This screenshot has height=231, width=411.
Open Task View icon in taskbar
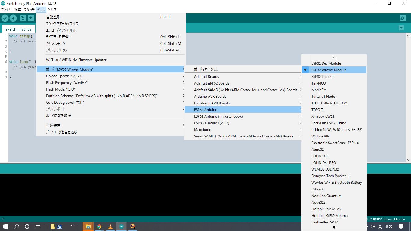coord(38,226)
